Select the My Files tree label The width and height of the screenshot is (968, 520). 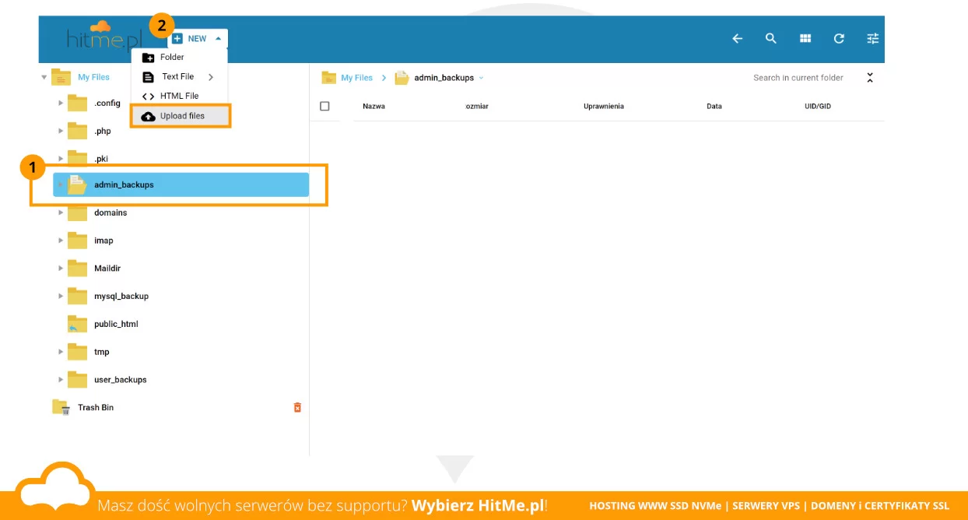93,77
